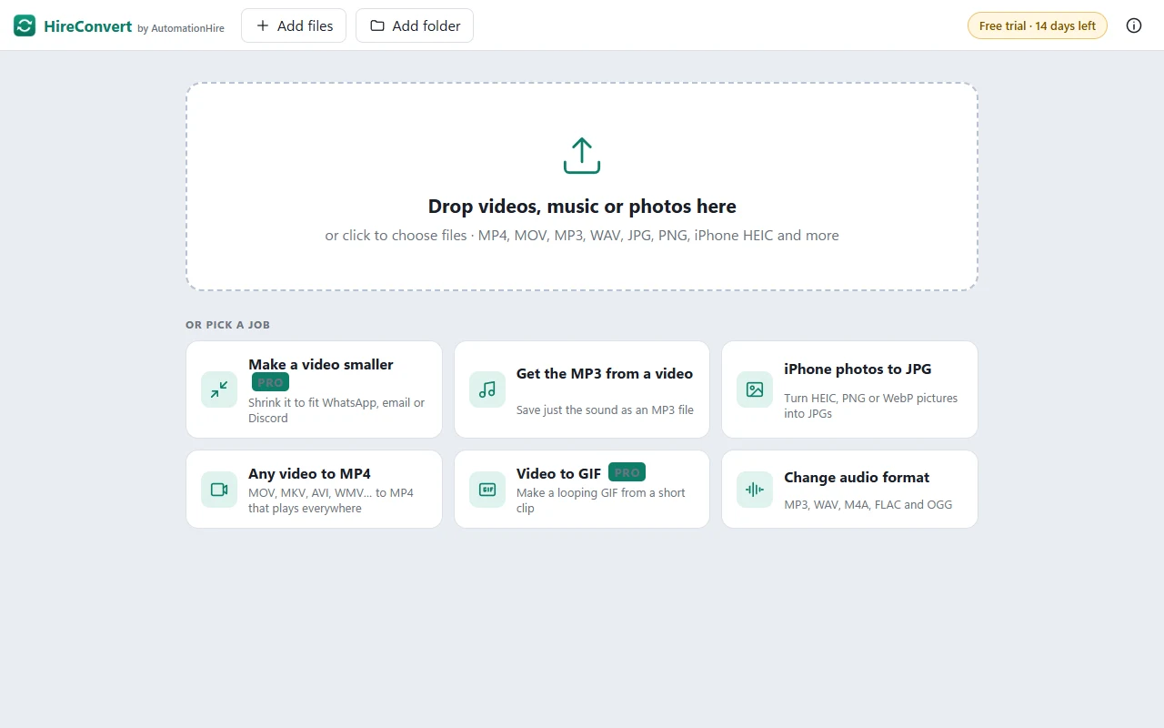The image size is (1164, 728).
Task: Click 'MP3, WAV, M4A, FLAC and OGG' description
Action: click(x=868, y=504)
